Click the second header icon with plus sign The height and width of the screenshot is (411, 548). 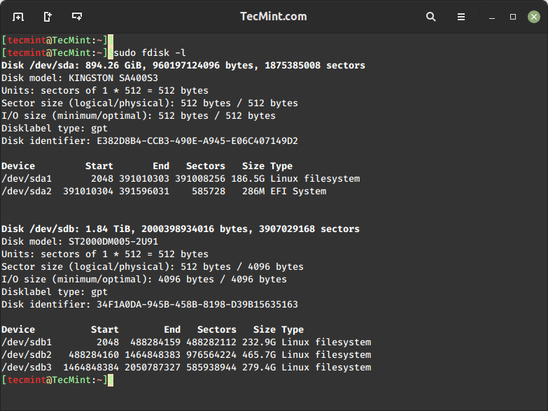pos(48,16)
